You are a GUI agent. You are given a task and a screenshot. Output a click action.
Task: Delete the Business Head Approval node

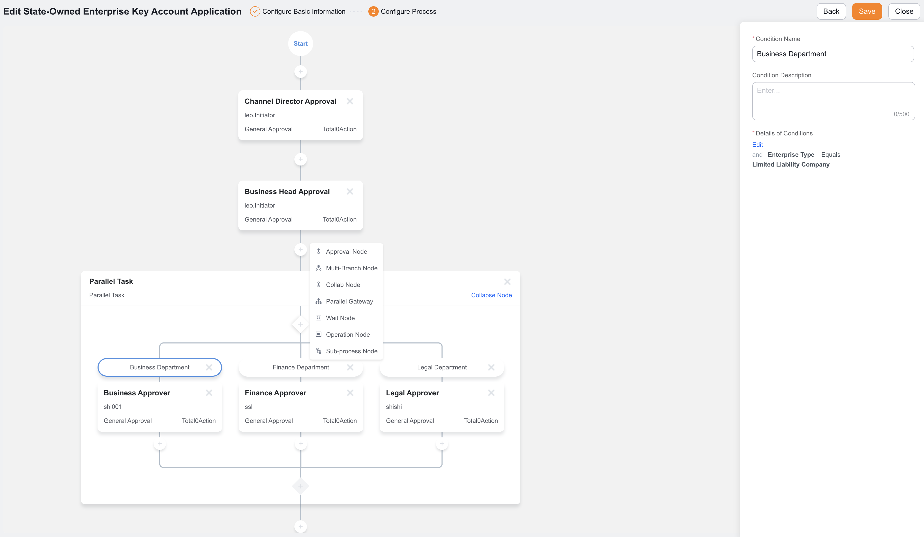[x=350, y=191]
